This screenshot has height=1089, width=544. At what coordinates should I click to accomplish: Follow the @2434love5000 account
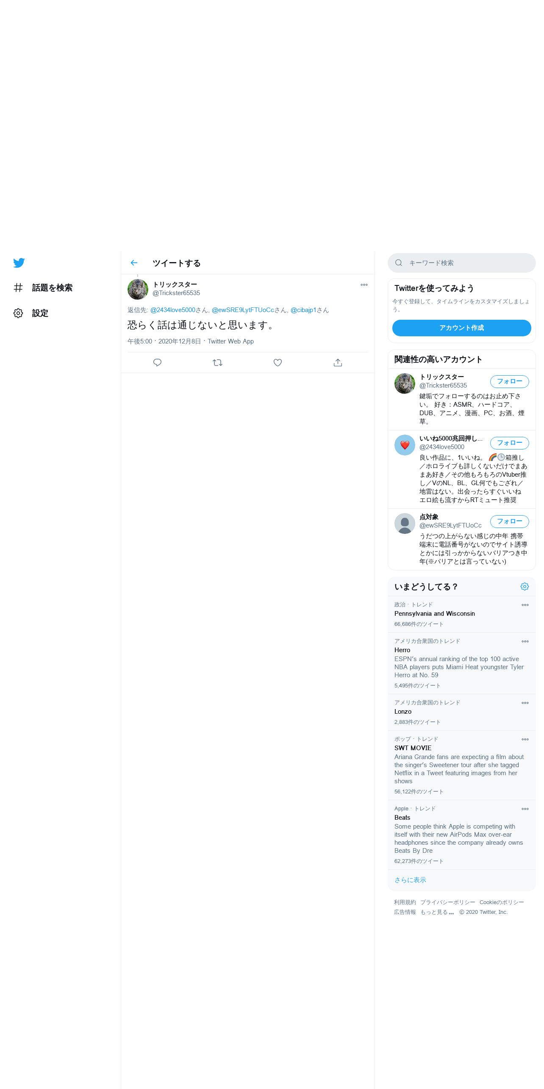[x=509, y=443]
